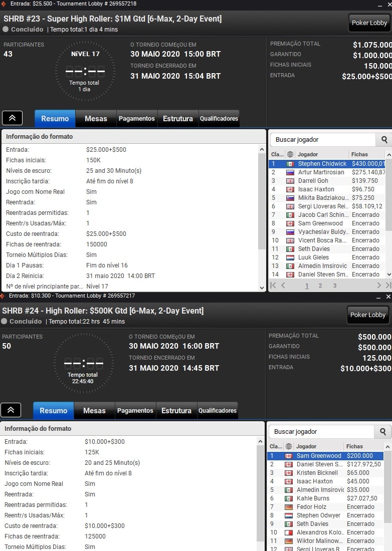Open page 2 of SHRB #23 player list

[x=320, y=286]
